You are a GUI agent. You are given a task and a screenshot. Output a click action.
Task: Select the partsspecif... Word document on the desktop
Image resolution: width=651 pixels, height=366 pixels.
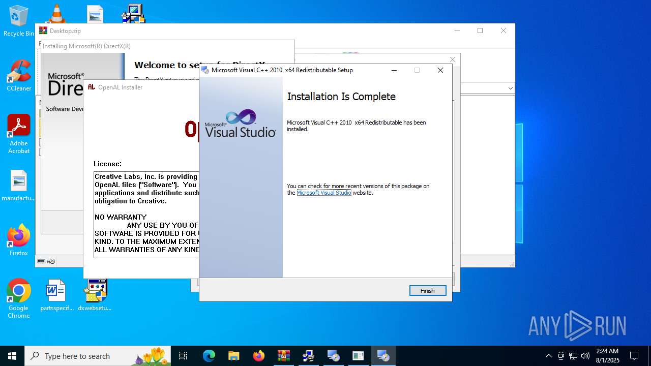point(56,295)
